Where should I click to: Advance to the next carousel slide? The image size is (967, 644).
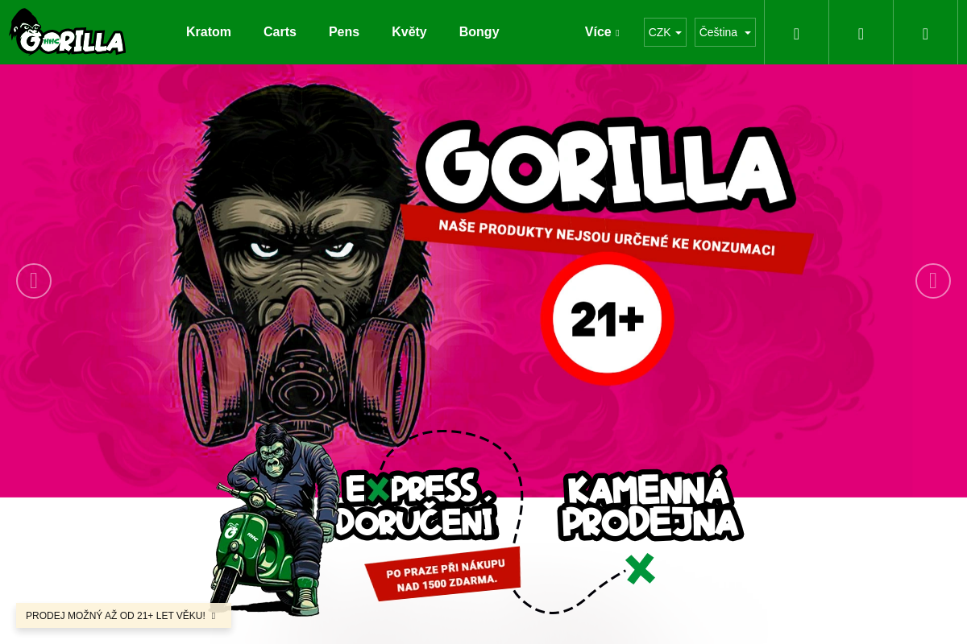pyautogui.click(x=933, y=281)
